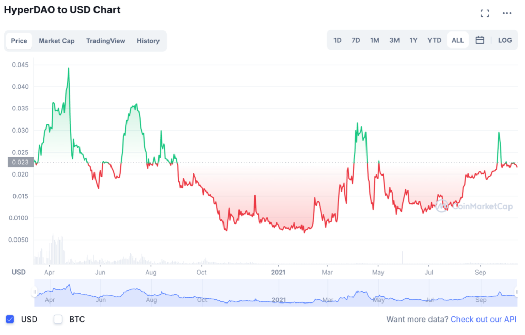The image size is (525, 335).
Task: Grab the right range selector handle
Action: 517,292
